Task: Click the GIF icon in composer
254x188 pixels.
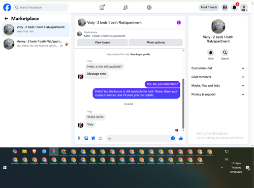Action: 101,138
